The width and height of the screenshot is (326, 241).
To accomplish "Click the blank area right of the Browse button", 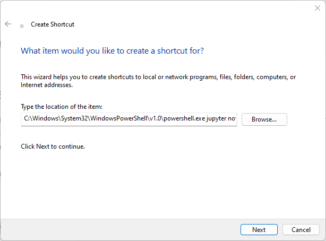I will (305, 119).
